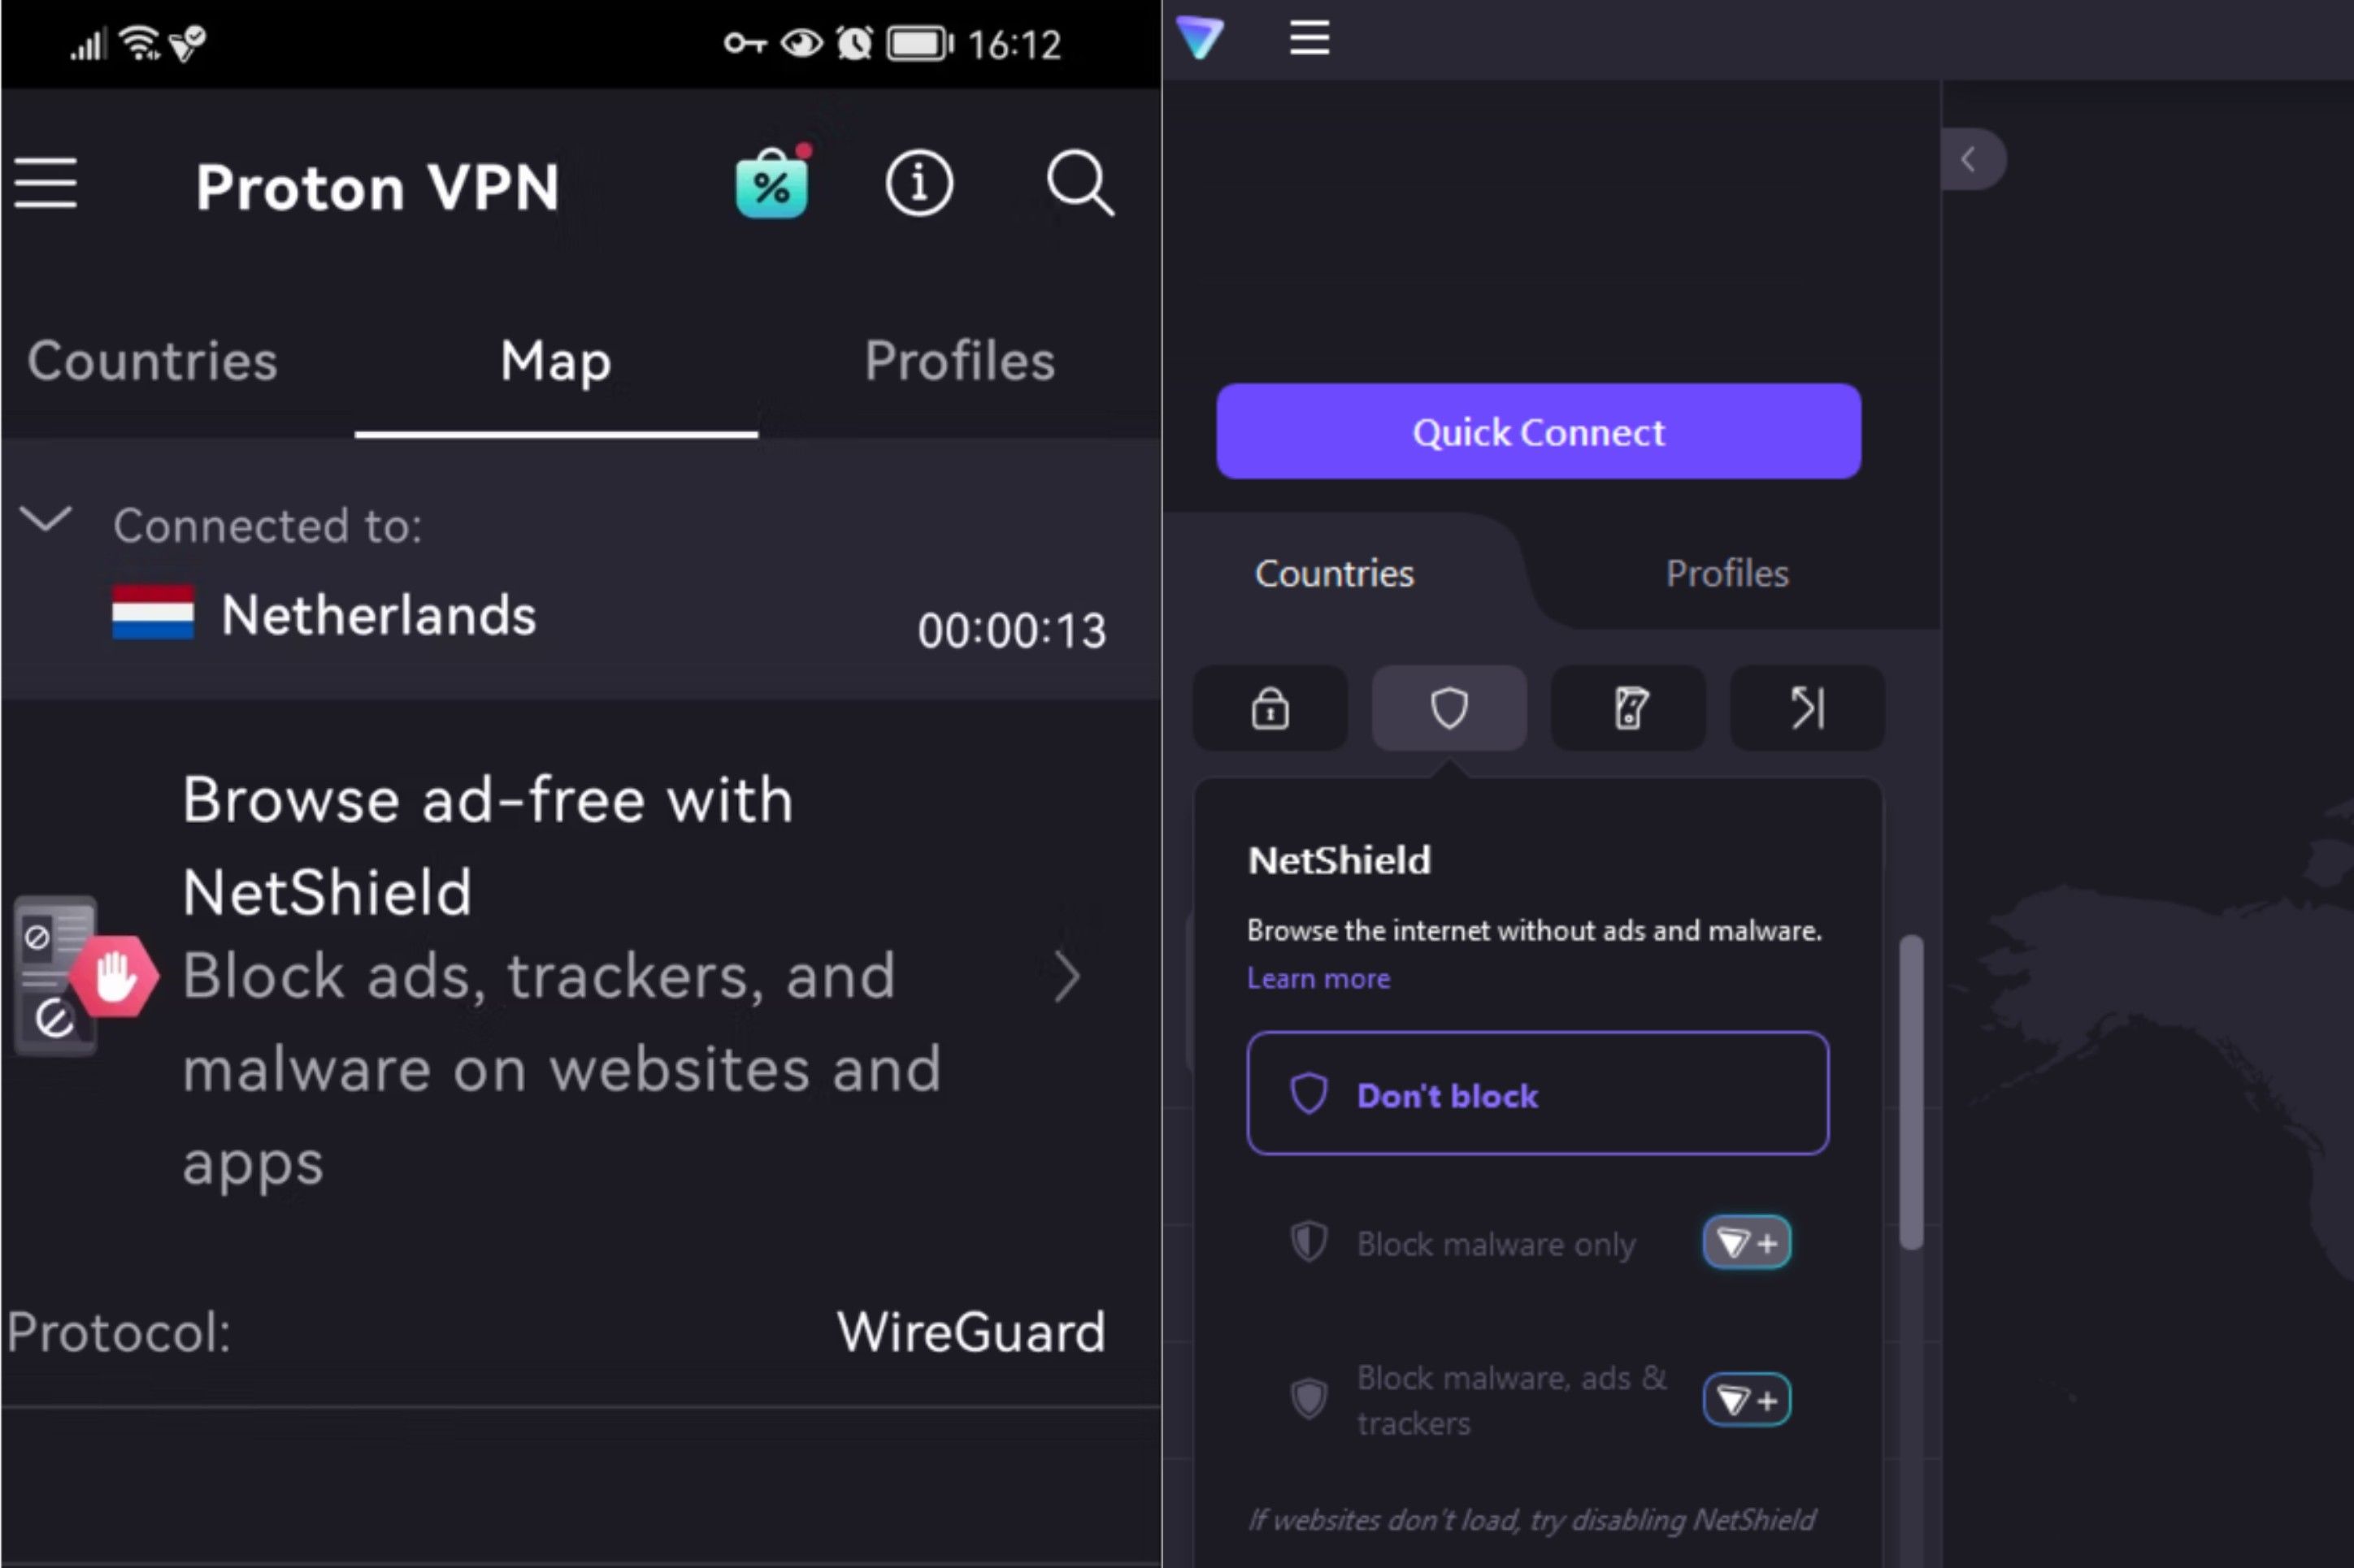Open the desktop app hamburger menu
2354x1568 pixels.
(1308, 38)
